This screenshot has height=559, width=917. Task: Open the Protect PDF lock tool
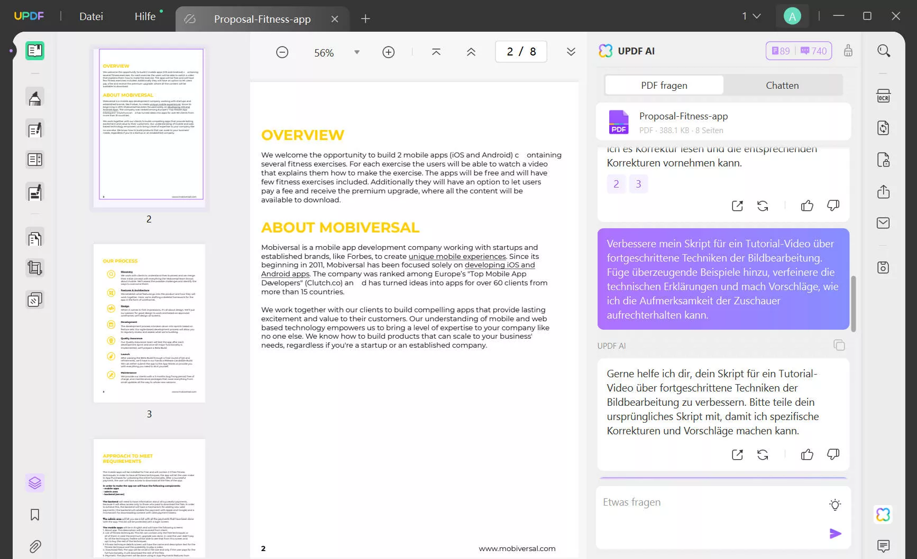pos(884,160)
